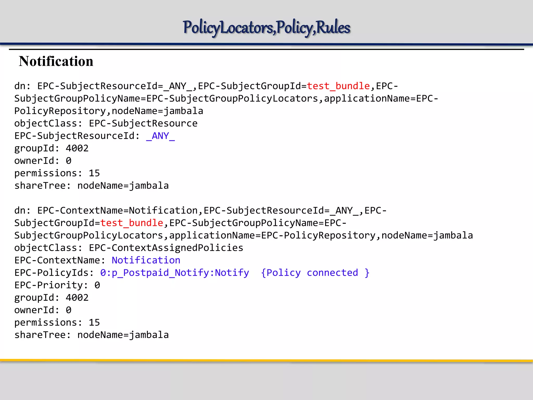Click the last shareTree: nodeName=jambala line
Image resolution: width=533 pixels, height=400 pixels.
92,335
